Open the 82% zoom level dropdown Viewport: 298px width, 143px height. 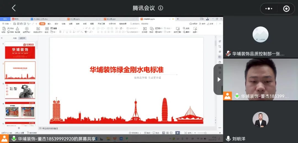coord(190,133)
